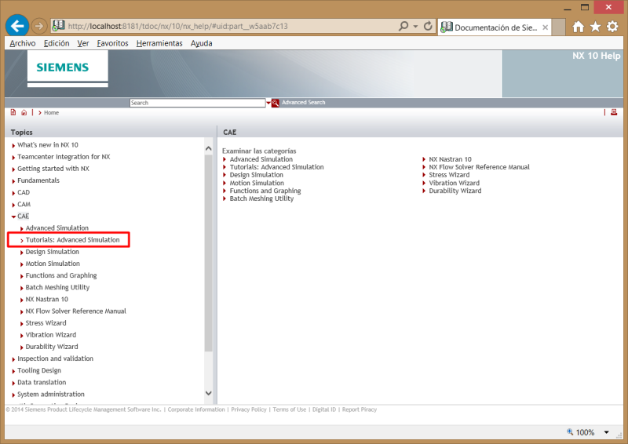
Task: Open Tutorials: Advanced Simulation in Topics tree
Action: click(x=72, y=240)
